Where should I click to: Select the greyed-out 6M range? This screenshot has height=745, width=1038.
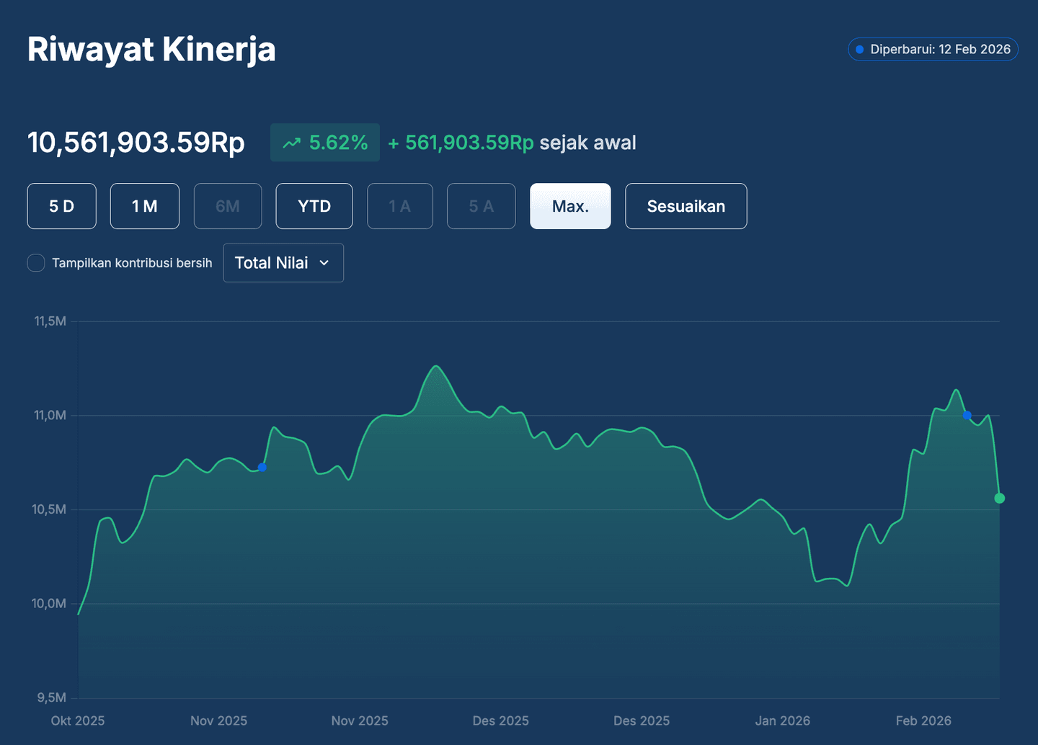click(x=227, y=206)
